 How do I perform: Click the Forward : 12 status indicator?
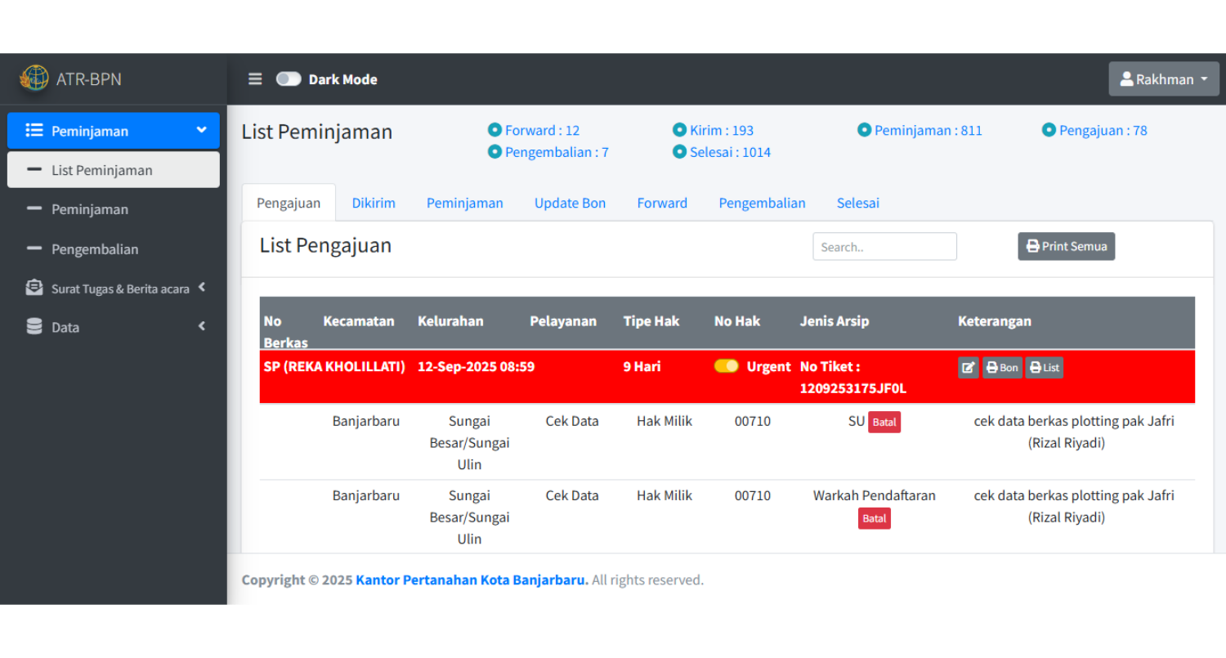[534, 131]
